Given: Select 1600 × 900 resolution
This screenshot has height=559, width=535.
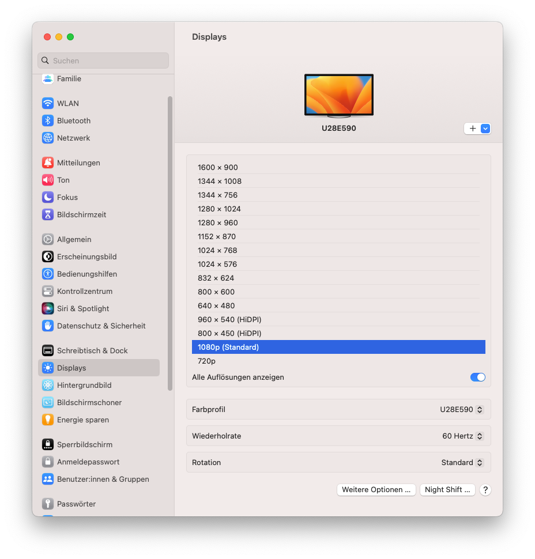Looking at the screenshot, I should (338, 167).
